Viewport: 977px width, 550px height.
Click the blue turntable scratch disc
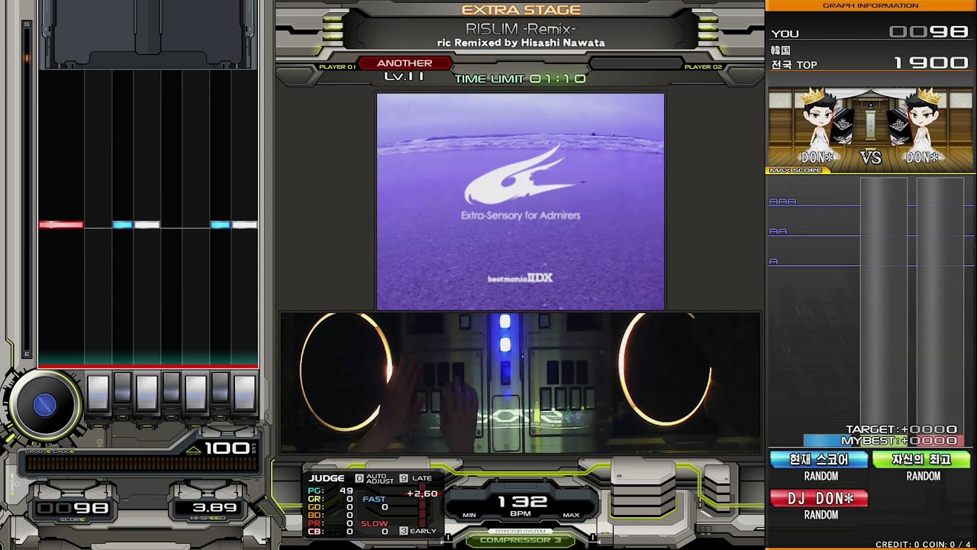pyautogui.click(x=44, y=405)
